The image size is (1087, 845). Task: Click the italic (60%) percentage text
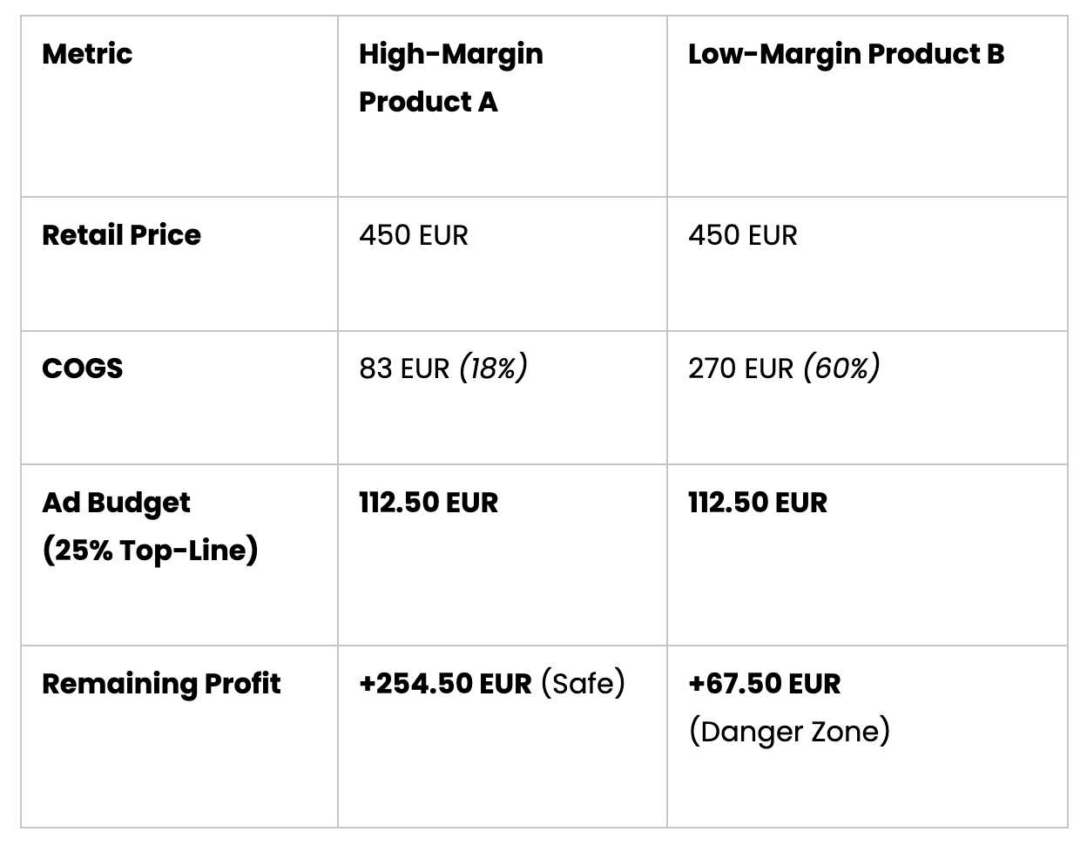tap(841, 368)
